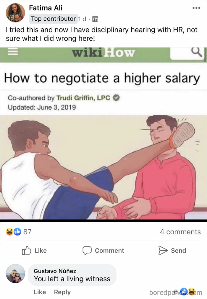
Task: Open Fatima Ali's profile name link
Action: (46, 8)
